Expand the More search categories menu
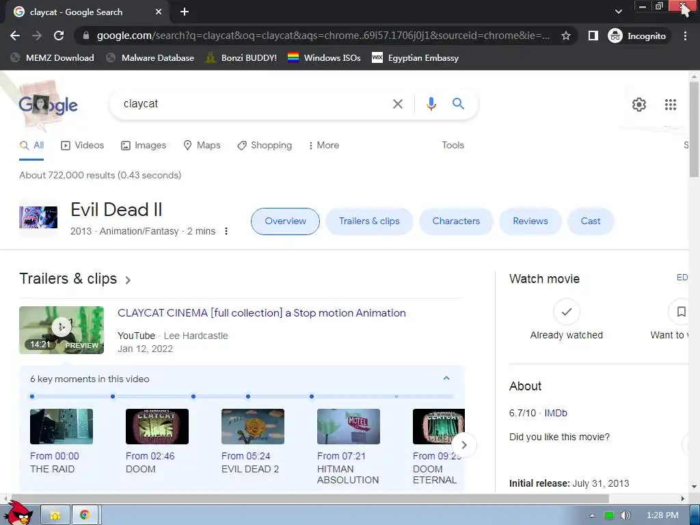The width and height of the screenshot is (700, 525). (323, 146)
